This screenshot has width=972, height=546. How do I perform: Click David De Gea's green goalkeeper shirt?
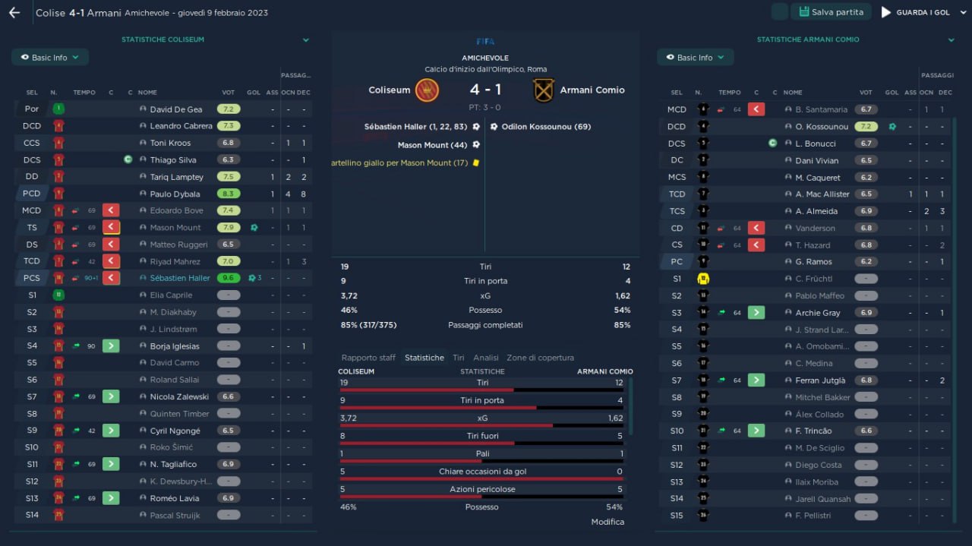point(58,109)
